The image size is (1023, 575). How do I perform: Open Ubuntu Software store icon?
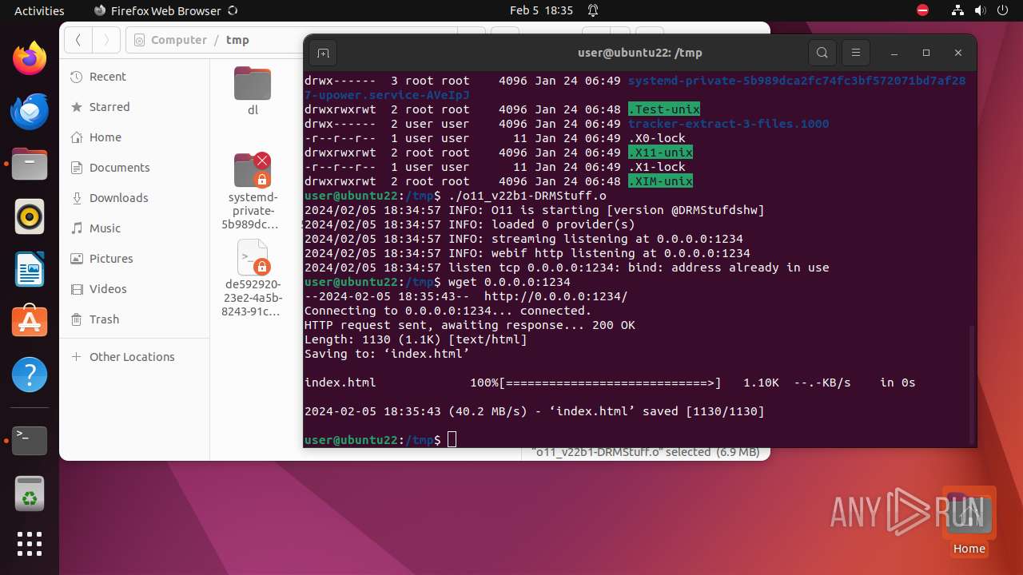(x=30, y=323)
